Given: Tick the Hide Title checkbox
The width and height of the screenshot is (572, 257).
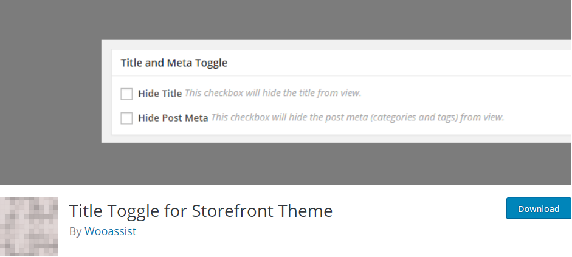Looking at the screenshot, I should tap(126, 94).
